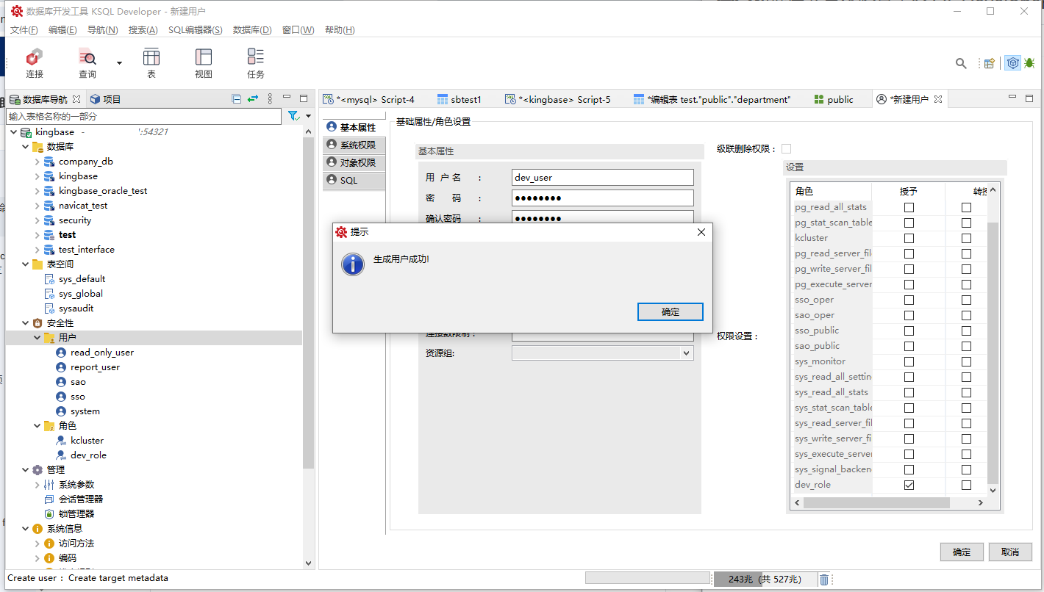Check 授予 checkbox for sao_public
The width and height of the screenshot is (1044, 592).
[x=909, y=346]
